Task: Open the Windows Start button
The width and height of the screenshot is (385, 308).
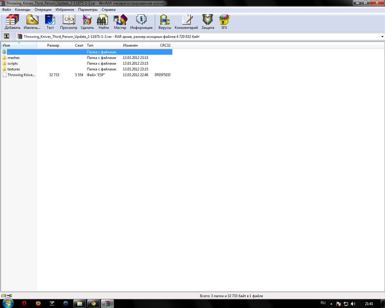Action: [x=7, y=304]
